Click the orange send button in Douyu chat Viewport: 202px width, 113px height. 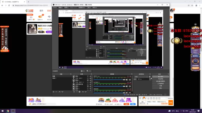(x=171, y=103)
